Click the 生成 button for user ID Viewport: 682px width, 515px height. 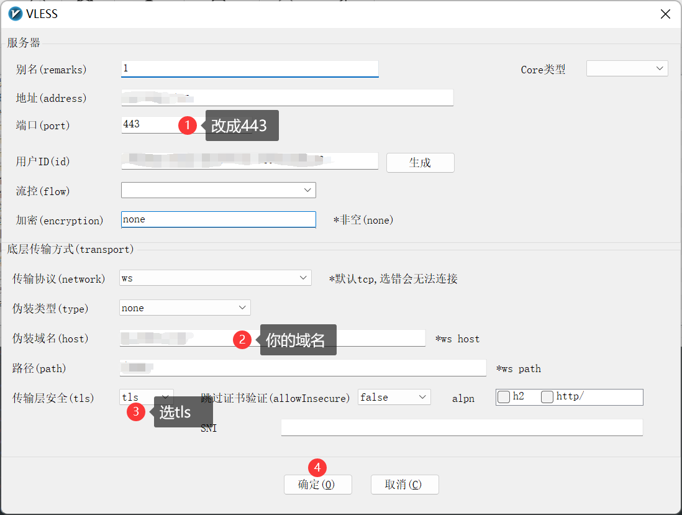click(420, 163)
